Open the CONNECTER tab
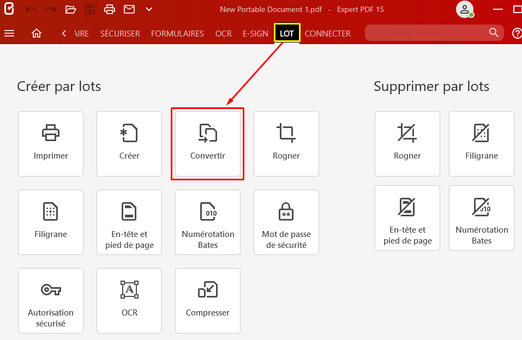The width and height of the screenshot is (522, 340). pos(328,34)
